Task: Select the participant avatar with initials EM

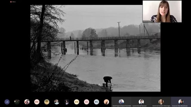Action: pos(37,102)
